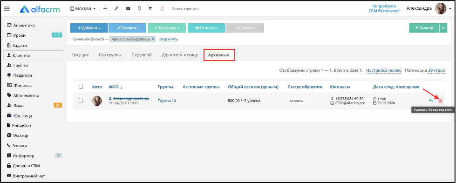Open the shopping cart icon

pos(150,9)
